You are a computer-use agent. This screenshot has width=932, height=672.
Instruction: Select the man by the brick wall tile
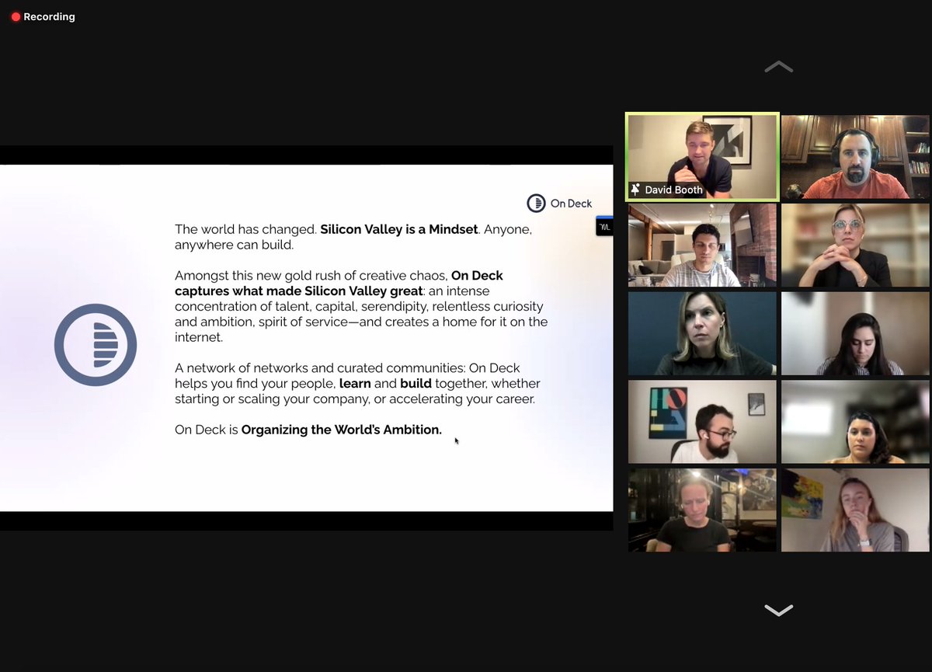point(702,245)
